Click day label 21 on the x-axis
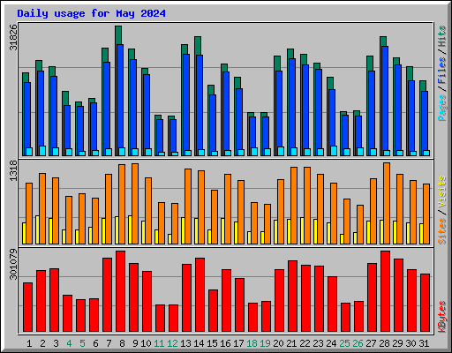Screen dimensions: 452x353 291,343
